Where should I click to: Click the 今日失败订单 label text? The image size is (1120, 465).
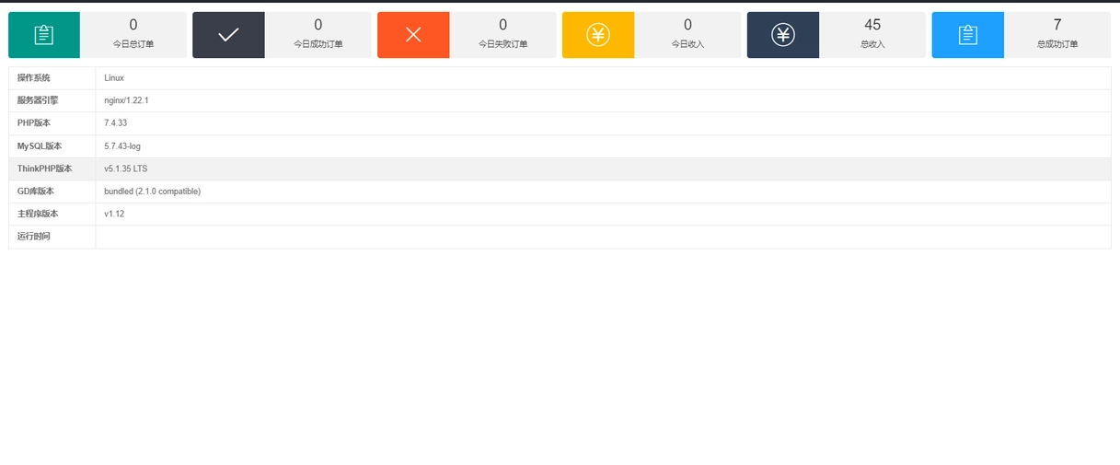tap(502, 44)
